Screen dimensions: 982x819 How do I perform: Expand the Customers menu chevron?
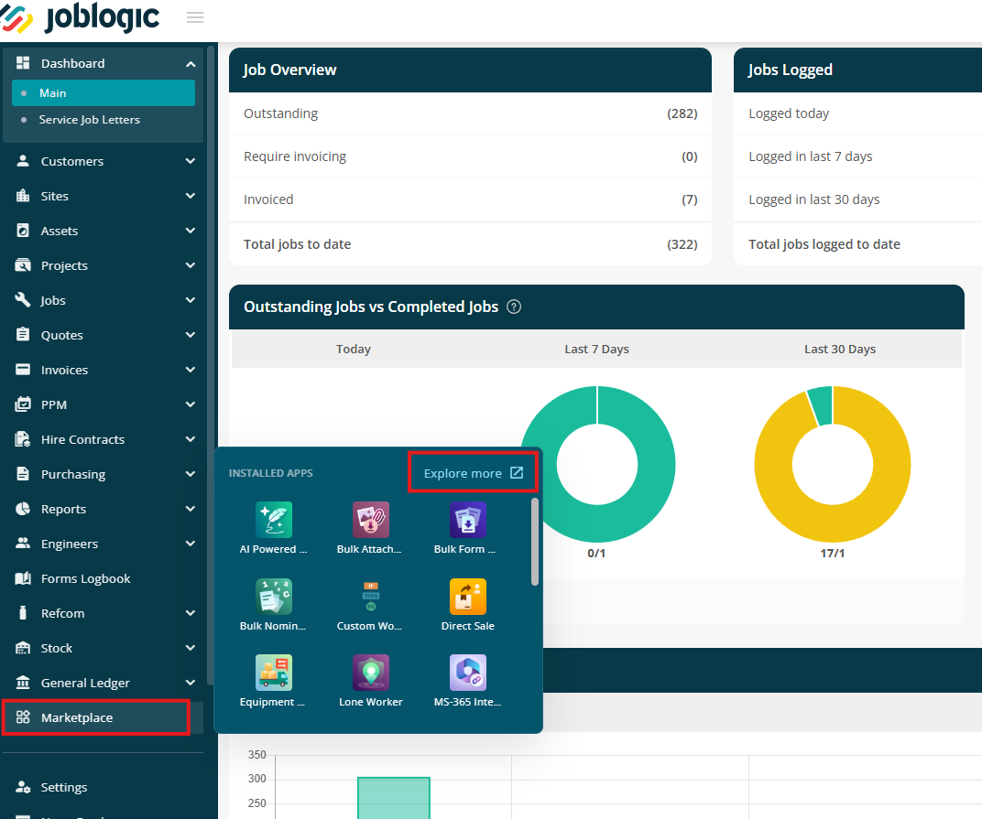pyautogui.click(x=191, y=161)
